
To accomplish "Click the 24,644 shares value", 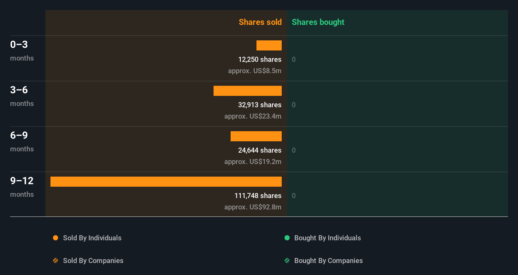I will 260,150.
